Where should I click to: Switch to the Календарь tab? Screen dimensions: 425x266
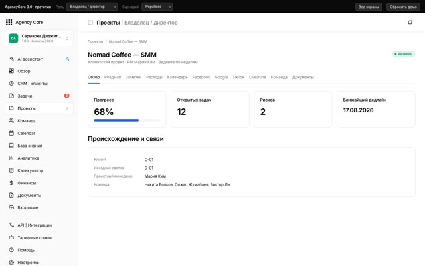[177, 77]
